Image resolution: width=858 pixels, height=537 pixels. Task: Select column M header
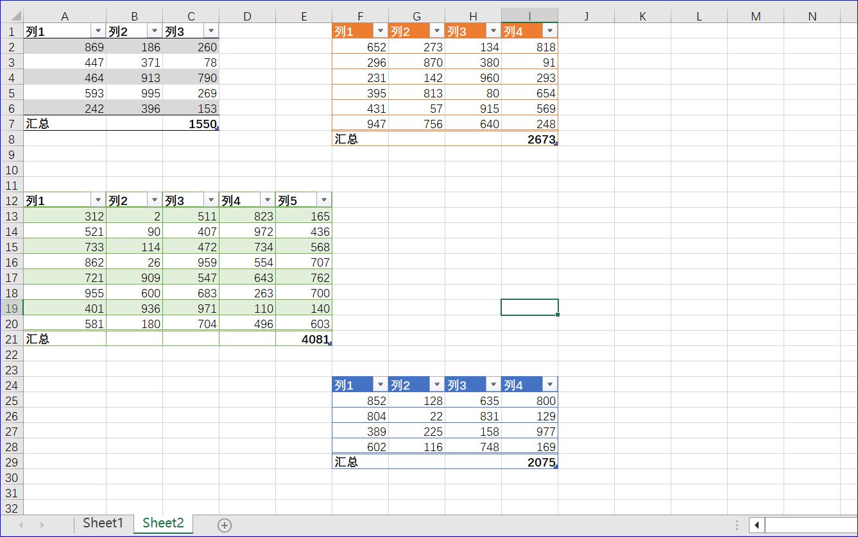(x=755, y=16)
